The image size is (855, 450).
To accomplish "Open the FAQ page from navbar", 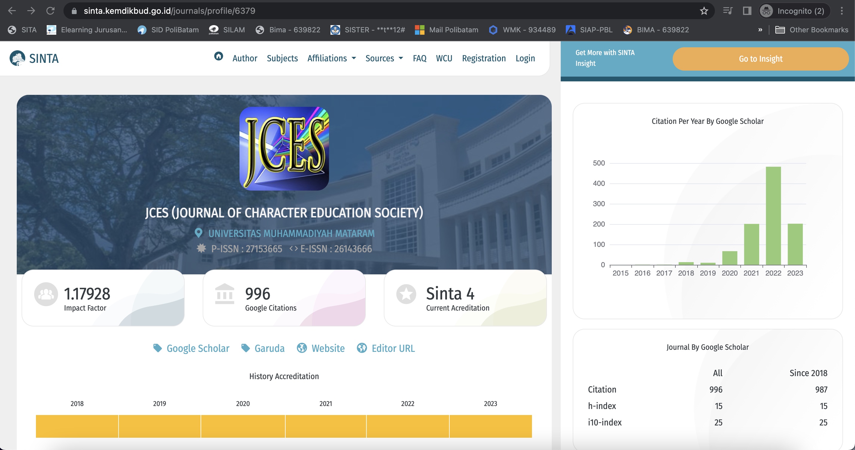I will (x=419, y=58).
